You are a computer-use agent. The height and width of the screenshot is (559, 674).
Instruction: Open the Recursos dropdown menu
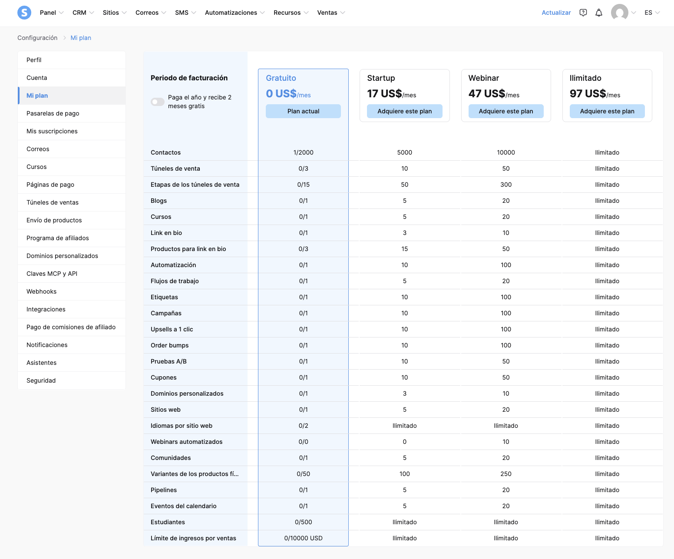pos(291,13)
